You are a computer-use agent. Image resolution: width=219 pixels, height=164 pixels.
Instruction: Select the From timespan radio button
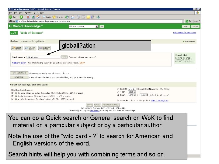click(118, 95)
